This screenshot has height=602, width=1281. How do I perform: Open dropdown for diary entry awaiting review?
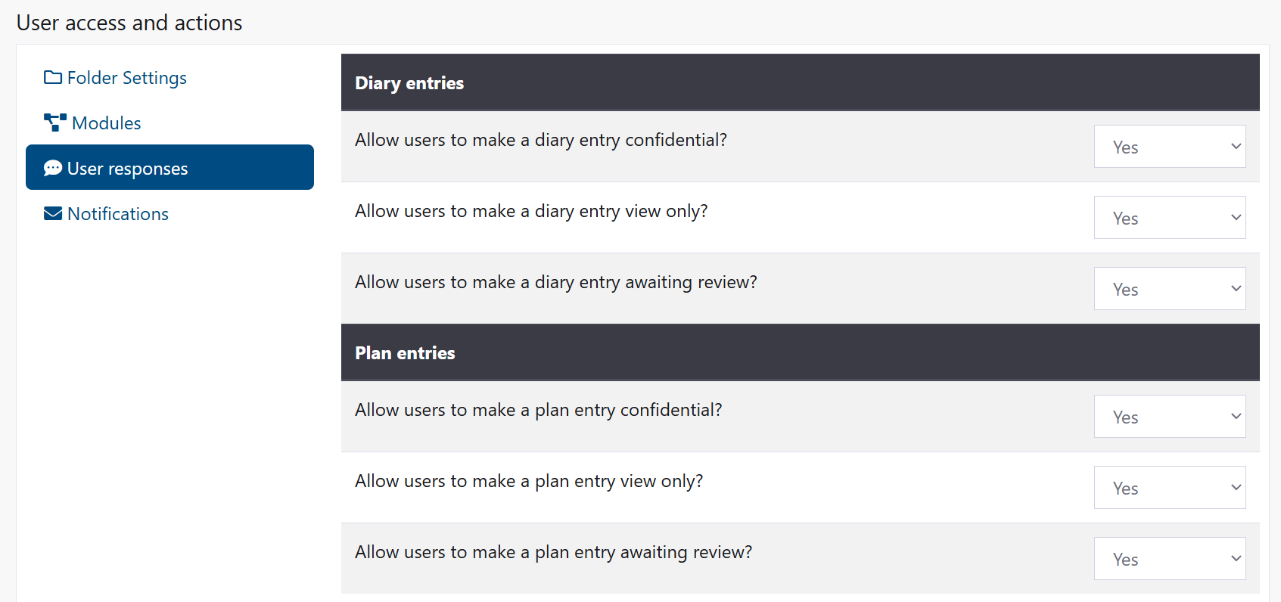[1170, 288]
